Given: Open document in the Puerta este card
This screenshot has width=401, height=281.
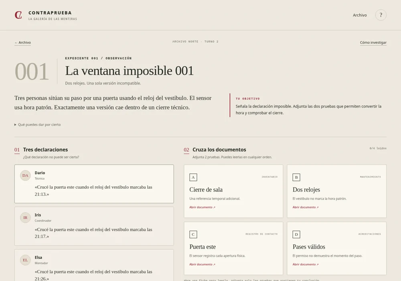Looking at the screenshot, I should 202,265.
